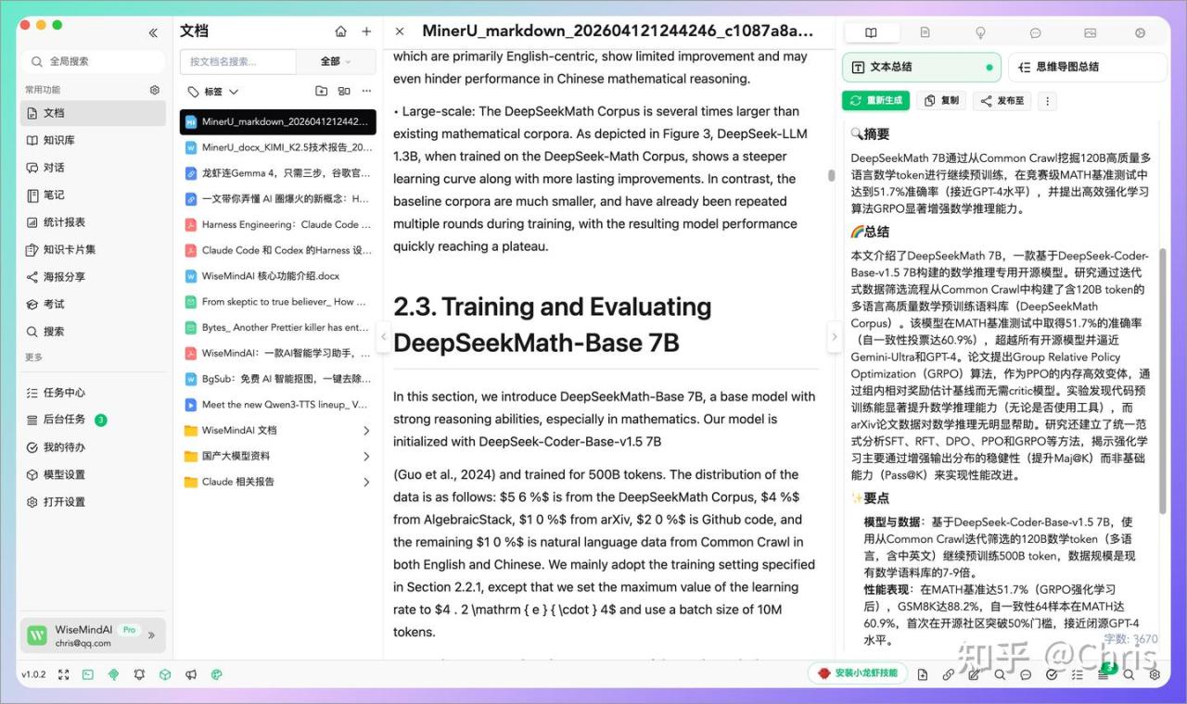This screenshot has height=704, width=1187.
Task: Open the chat bubble tab in right panel
Action: pyautogui.click(x=1036, y=32)
